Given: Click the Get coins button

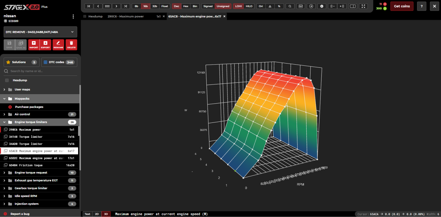Looking at the screenshot, I should coord(401,6).
